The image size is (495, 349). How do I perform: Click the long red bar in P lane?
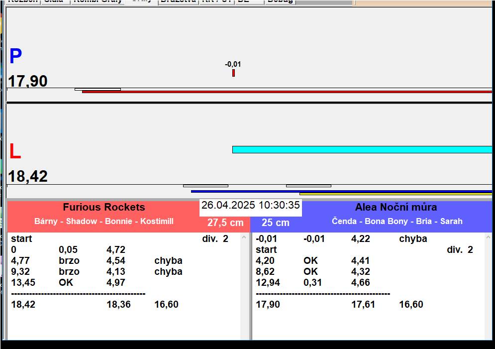(287, 92)
